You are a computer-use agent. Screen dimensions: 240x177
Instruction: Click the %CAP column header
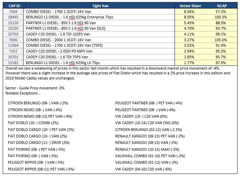222,6
